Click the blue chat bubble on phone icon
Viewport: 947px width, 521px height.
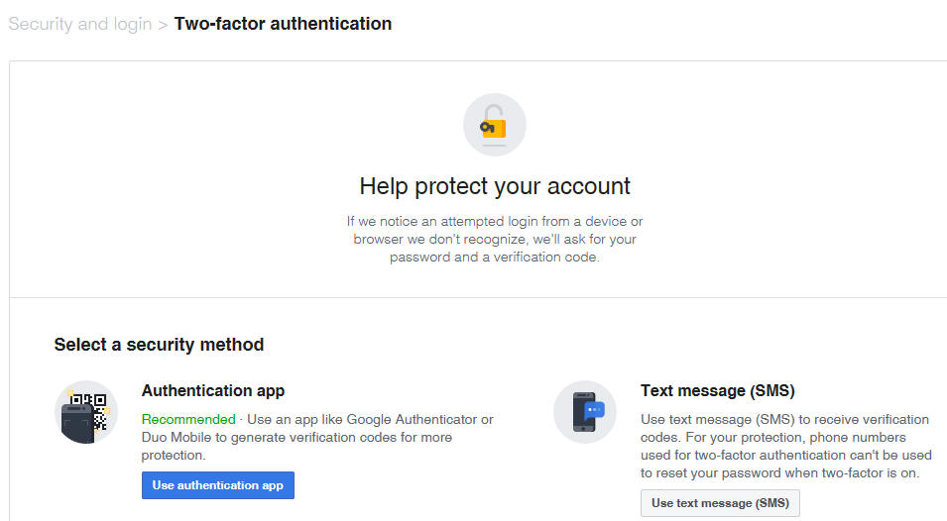595,410
